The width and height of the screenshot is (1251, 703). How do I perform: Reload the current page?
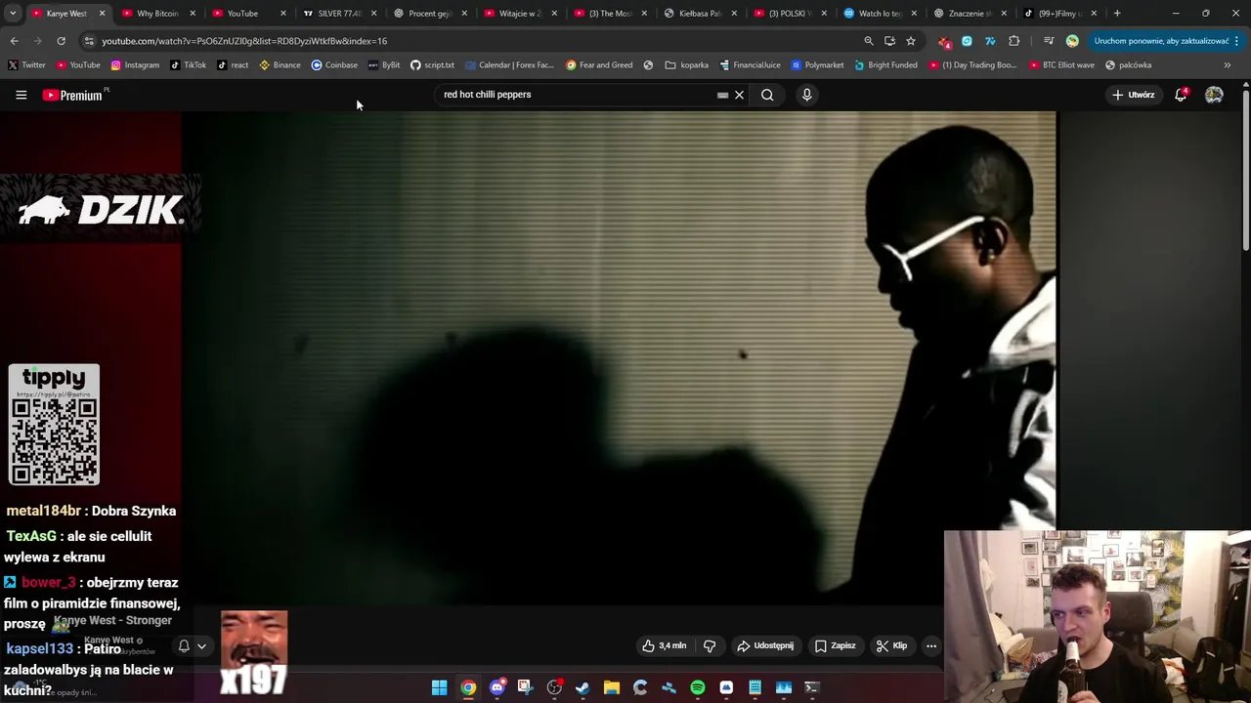coord(61,41)
